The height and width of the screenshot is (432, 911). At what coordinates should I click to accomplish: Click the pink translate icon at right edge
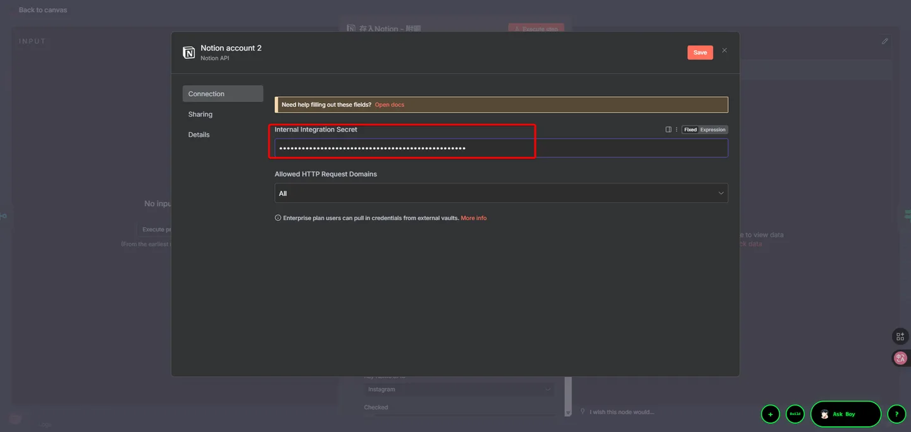point(900,358)
